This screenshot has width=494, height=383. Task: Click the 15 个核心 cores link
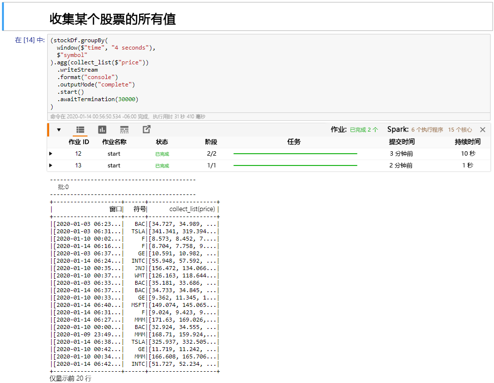460,130
